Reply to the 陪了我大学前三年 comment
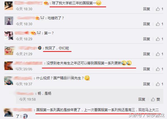This screenshot has height=119, width=167. pyautogui.click(x=147, y=9)
